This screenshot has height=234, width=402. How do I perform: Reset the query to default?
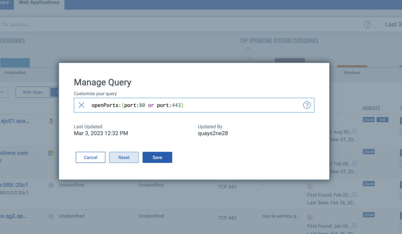click(x=124, y=157)
